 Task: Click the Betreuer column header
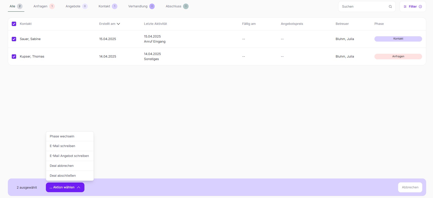(x=342, y=24)
